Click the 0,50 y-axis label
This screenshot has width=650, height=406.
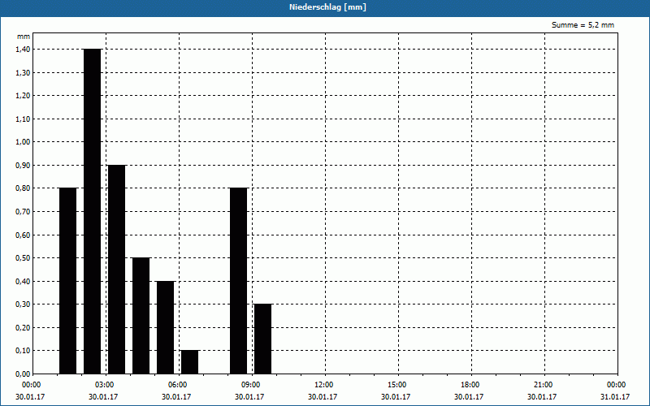(x=23, y=258)
